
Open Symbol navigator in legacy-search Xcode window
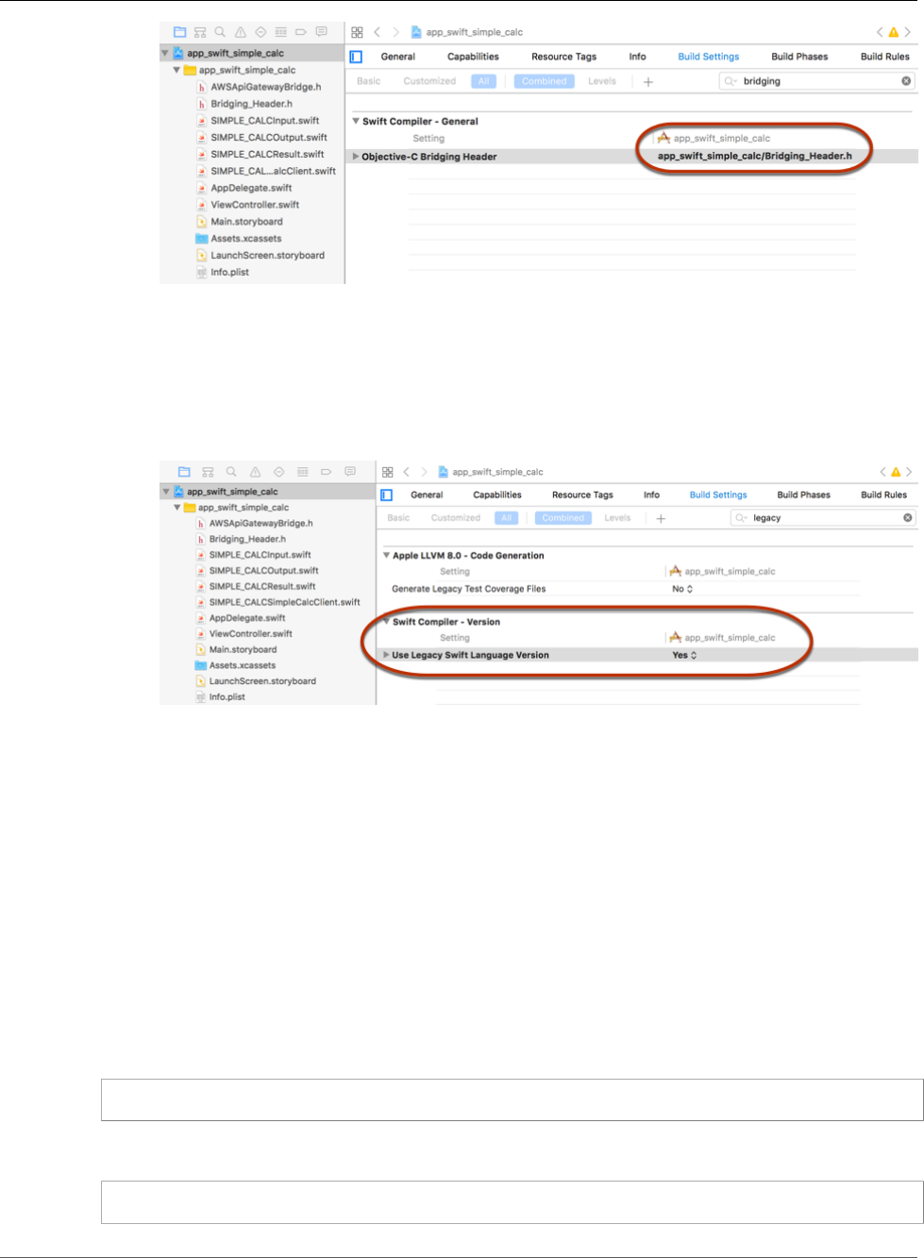click(208, 472)
